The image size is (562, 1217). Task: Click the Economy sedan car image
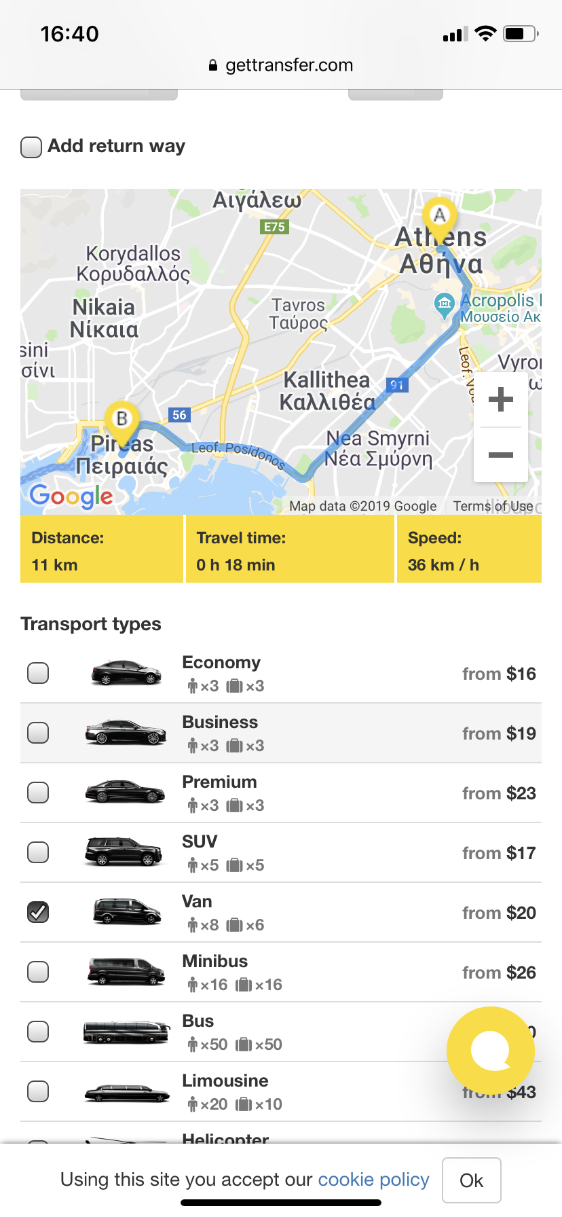click(126, 672)
